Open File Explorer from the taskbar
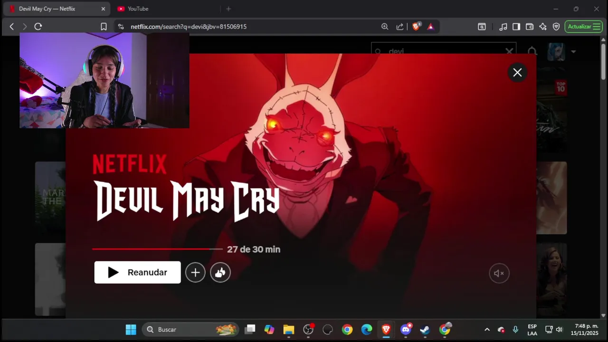Image resolution: width=608 pixels, height=342 pixels. coord(289,329)
